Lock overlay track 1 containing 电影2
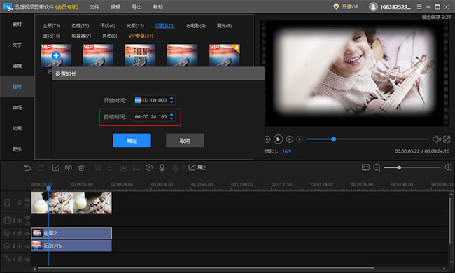The height and width of the screenshot is (273, 455). click(19, 233)
